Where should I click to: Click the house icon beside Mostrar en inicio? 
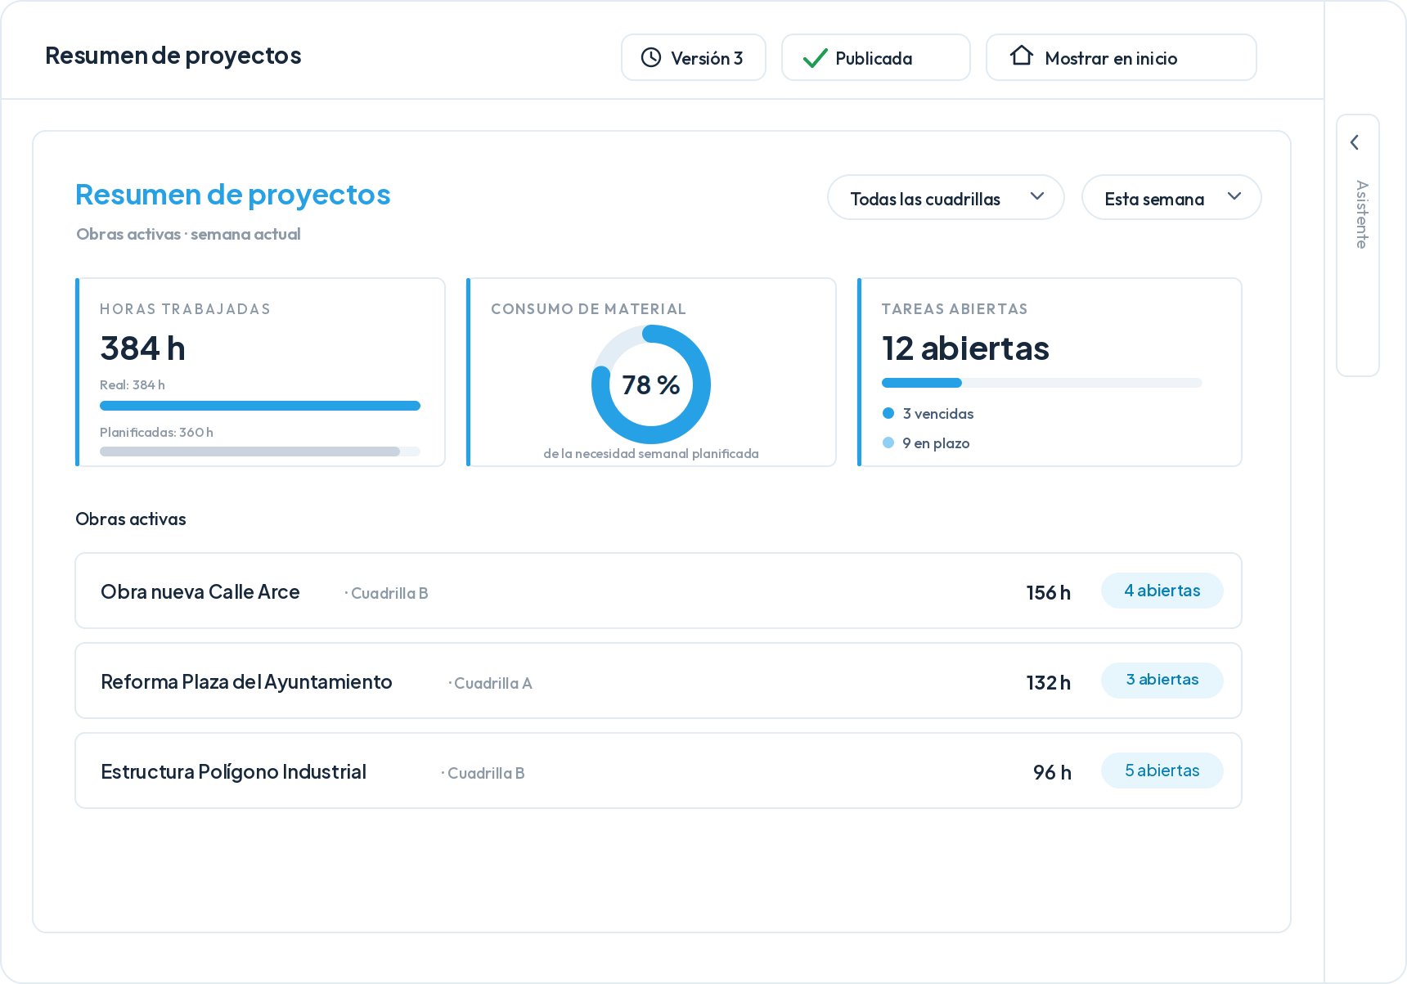(x=1022, y=56)
